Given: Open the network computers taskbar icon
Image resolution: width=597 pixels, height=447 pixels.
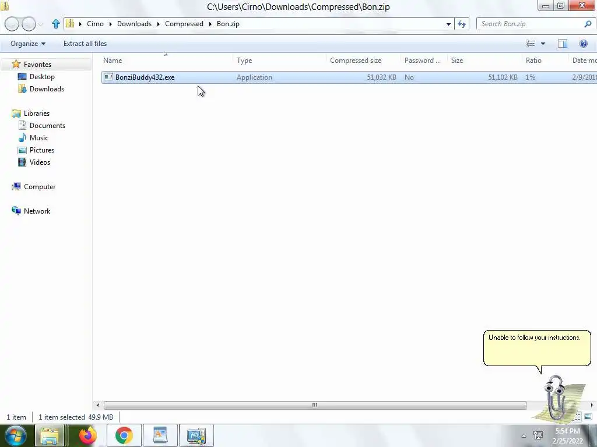Looking at the screenshot, I should [196, 435].
